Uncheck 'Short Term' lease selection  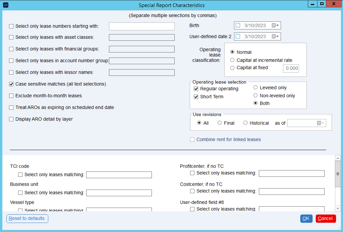[x=196, y=97]
